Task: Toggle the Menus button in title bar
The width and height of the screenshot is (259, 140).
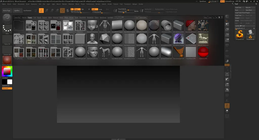Action: [223, 1]
